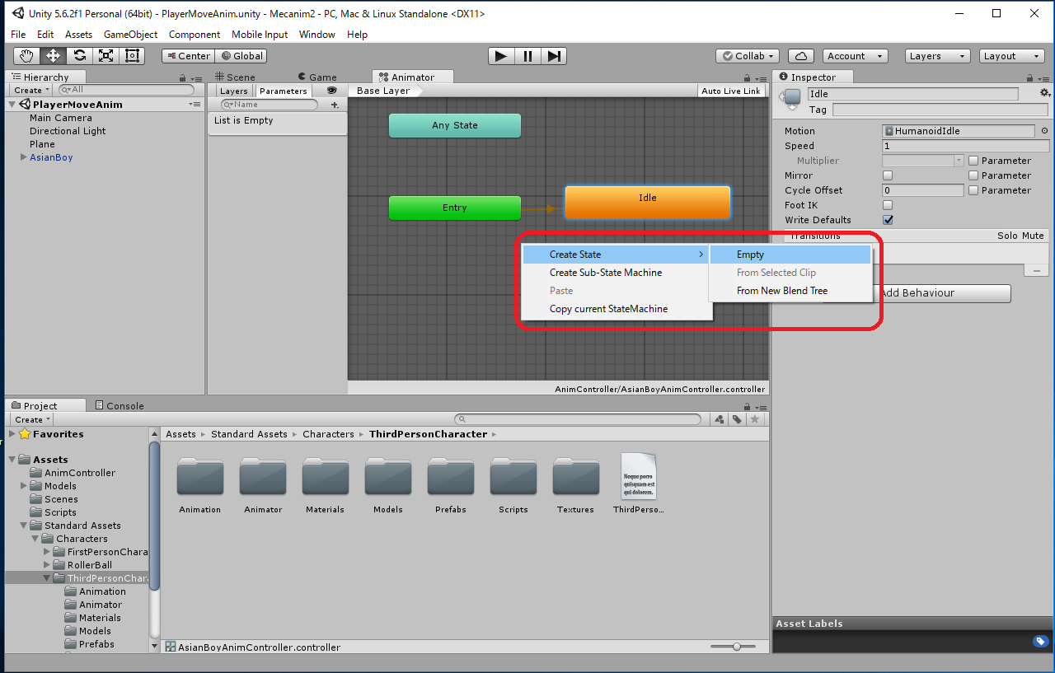Click the Auto Live Link button
1055x673 pixels.
click(730, 91)
